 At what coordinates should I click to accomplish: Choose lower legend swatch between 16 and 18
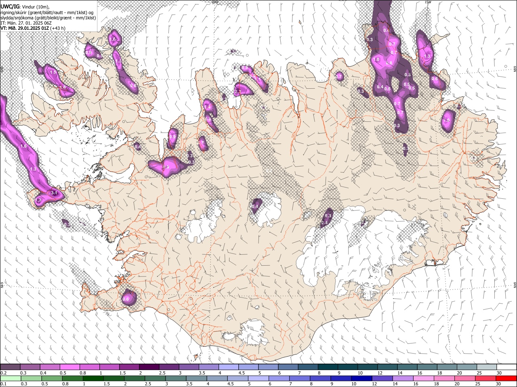[x=424, y=378]
